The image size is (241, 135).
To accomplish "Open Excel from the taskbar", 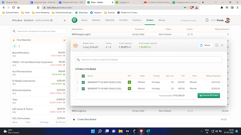I will pos(148,131).
